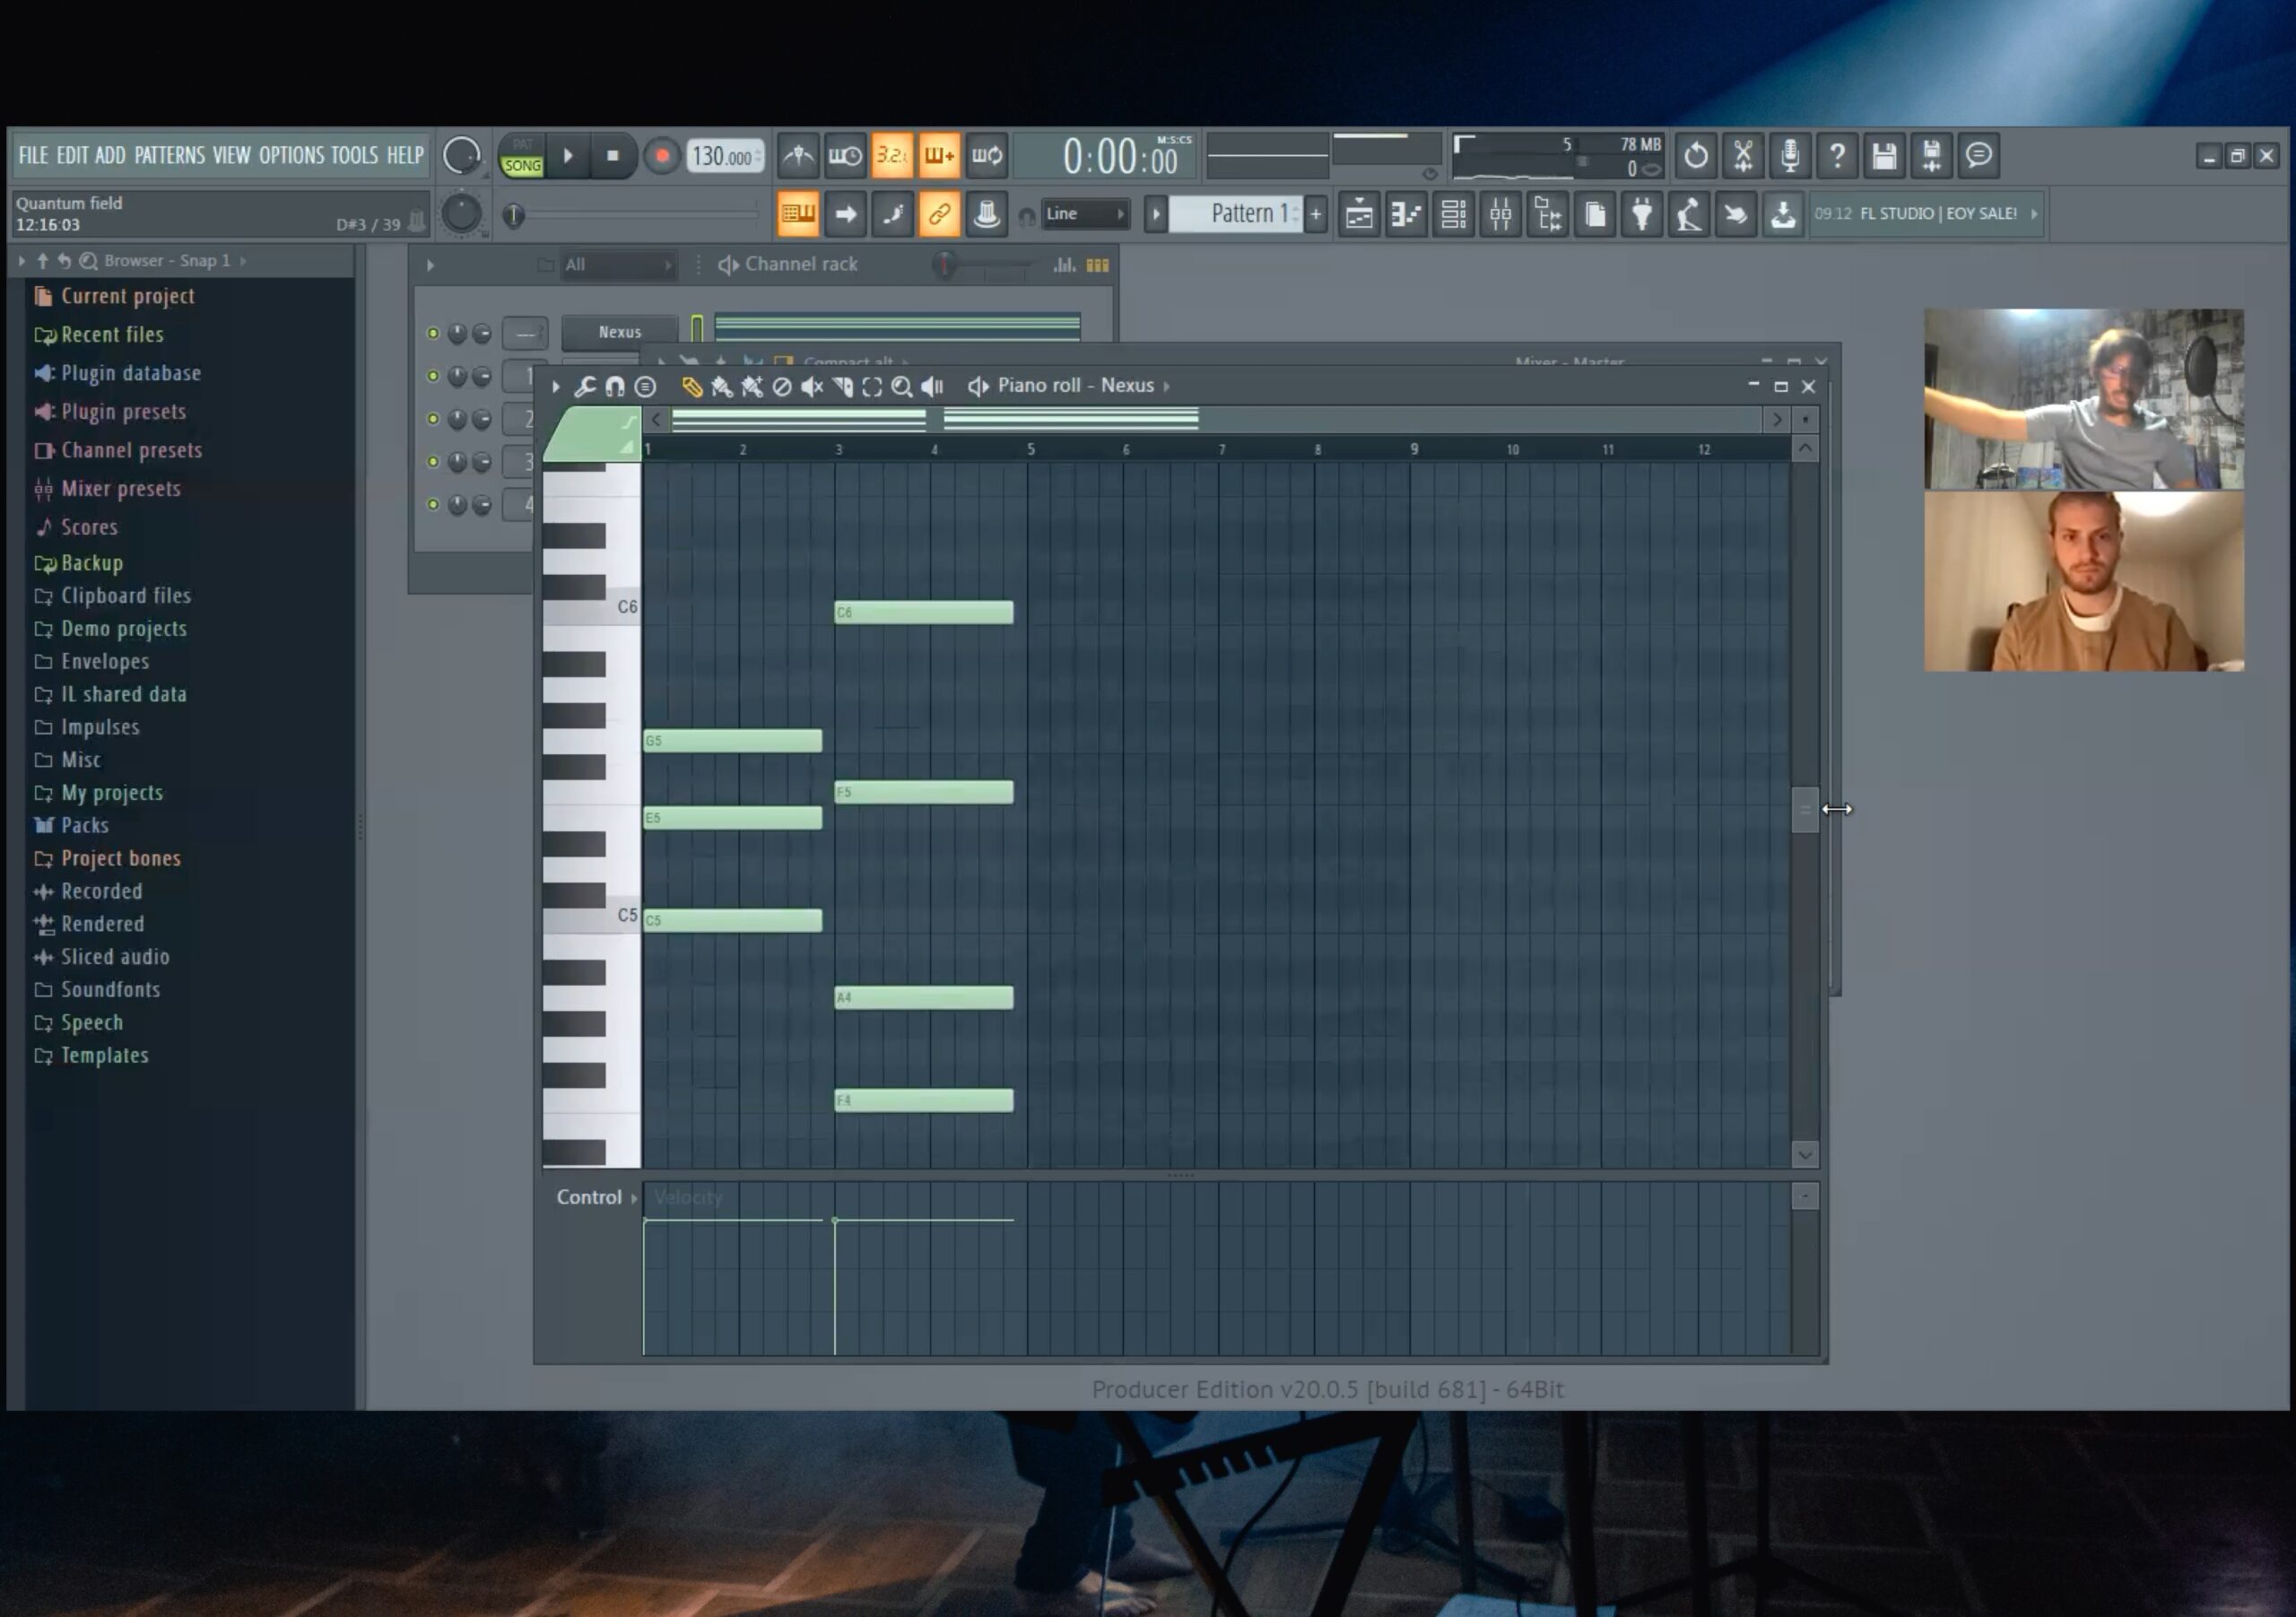Click the Record button
The image size is (2296, 1617).
click(661, 156)
